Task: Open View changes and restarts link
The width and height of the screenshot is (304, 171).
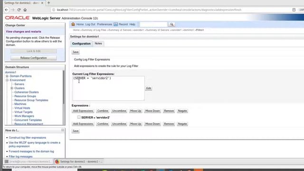Action: [x=23, y=31]
